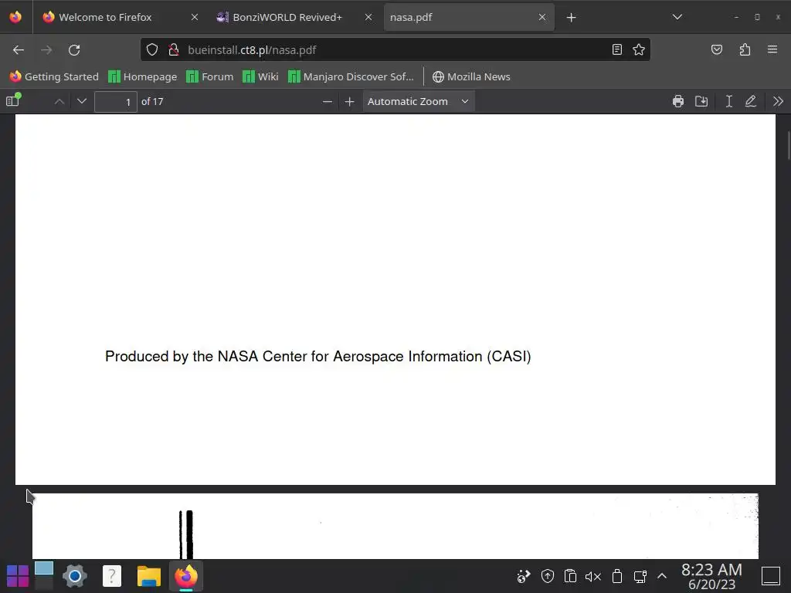
Task: Open Homepage bookmark
Action: [143, 76]
